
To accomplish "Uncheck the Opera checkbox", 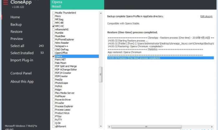I will click(x=53, y=56).
